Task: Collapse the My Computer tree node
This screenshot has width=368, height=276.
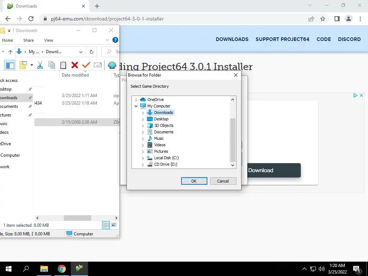Action: click(136, 106)
